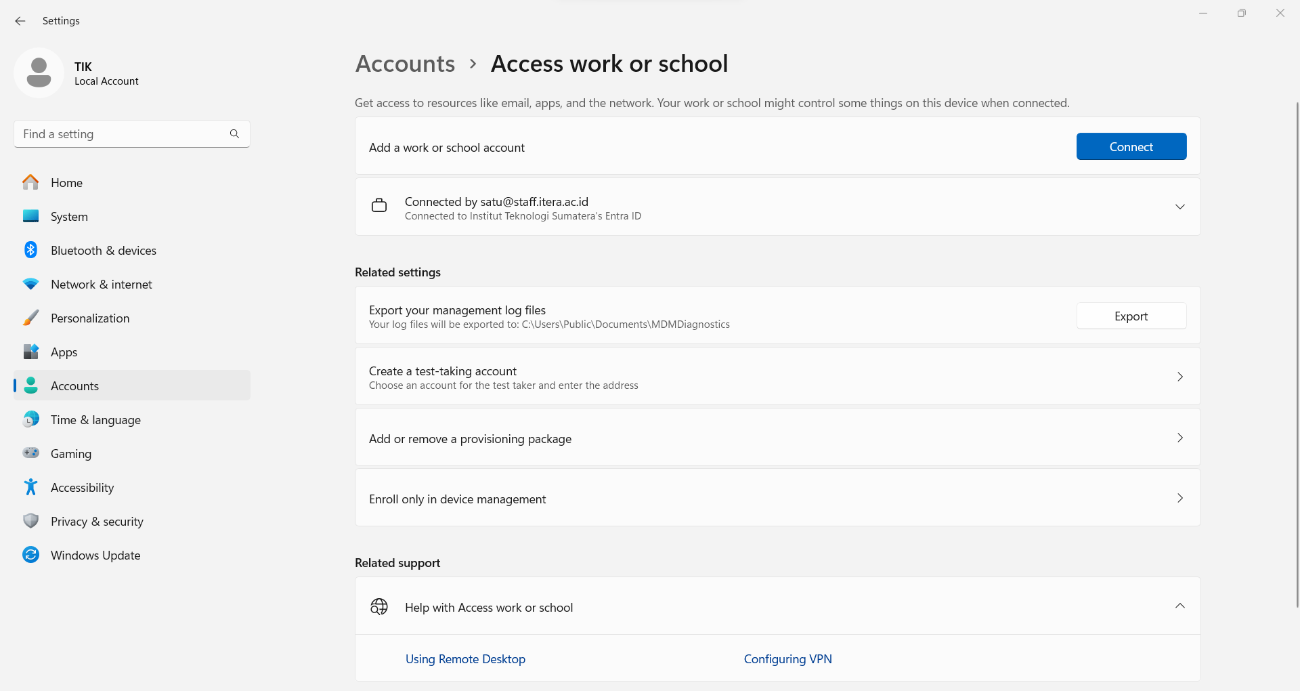The width and height of the screenshot is (1300, 691).
Task: Restore down the Settings window
Action: click(1242, 13)
